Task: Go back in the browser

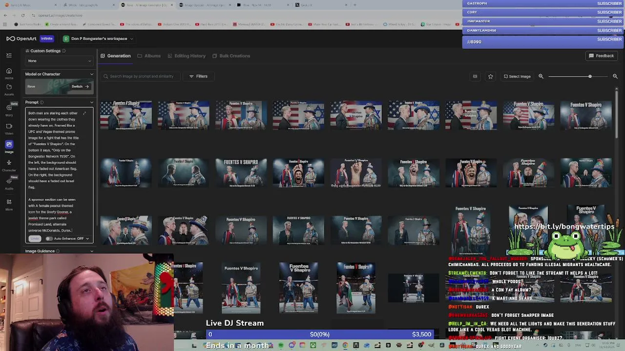Action: tap(5, 15)
